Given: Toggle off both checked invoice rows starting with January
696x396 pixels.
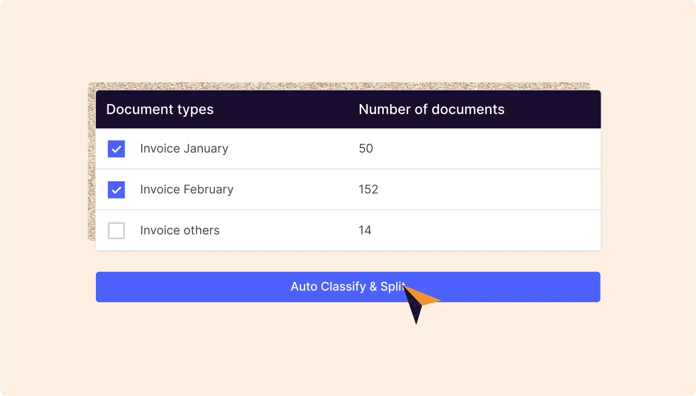Looking at the screenshot, I should [116, 148].
